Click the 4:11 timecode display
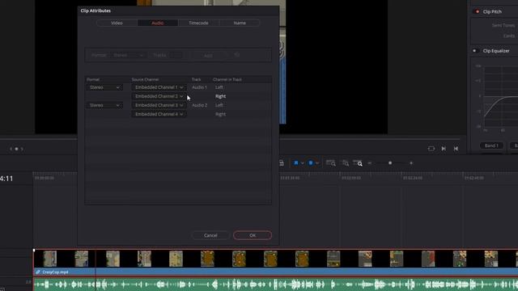The image size is (518, 291). pos(6,179)
